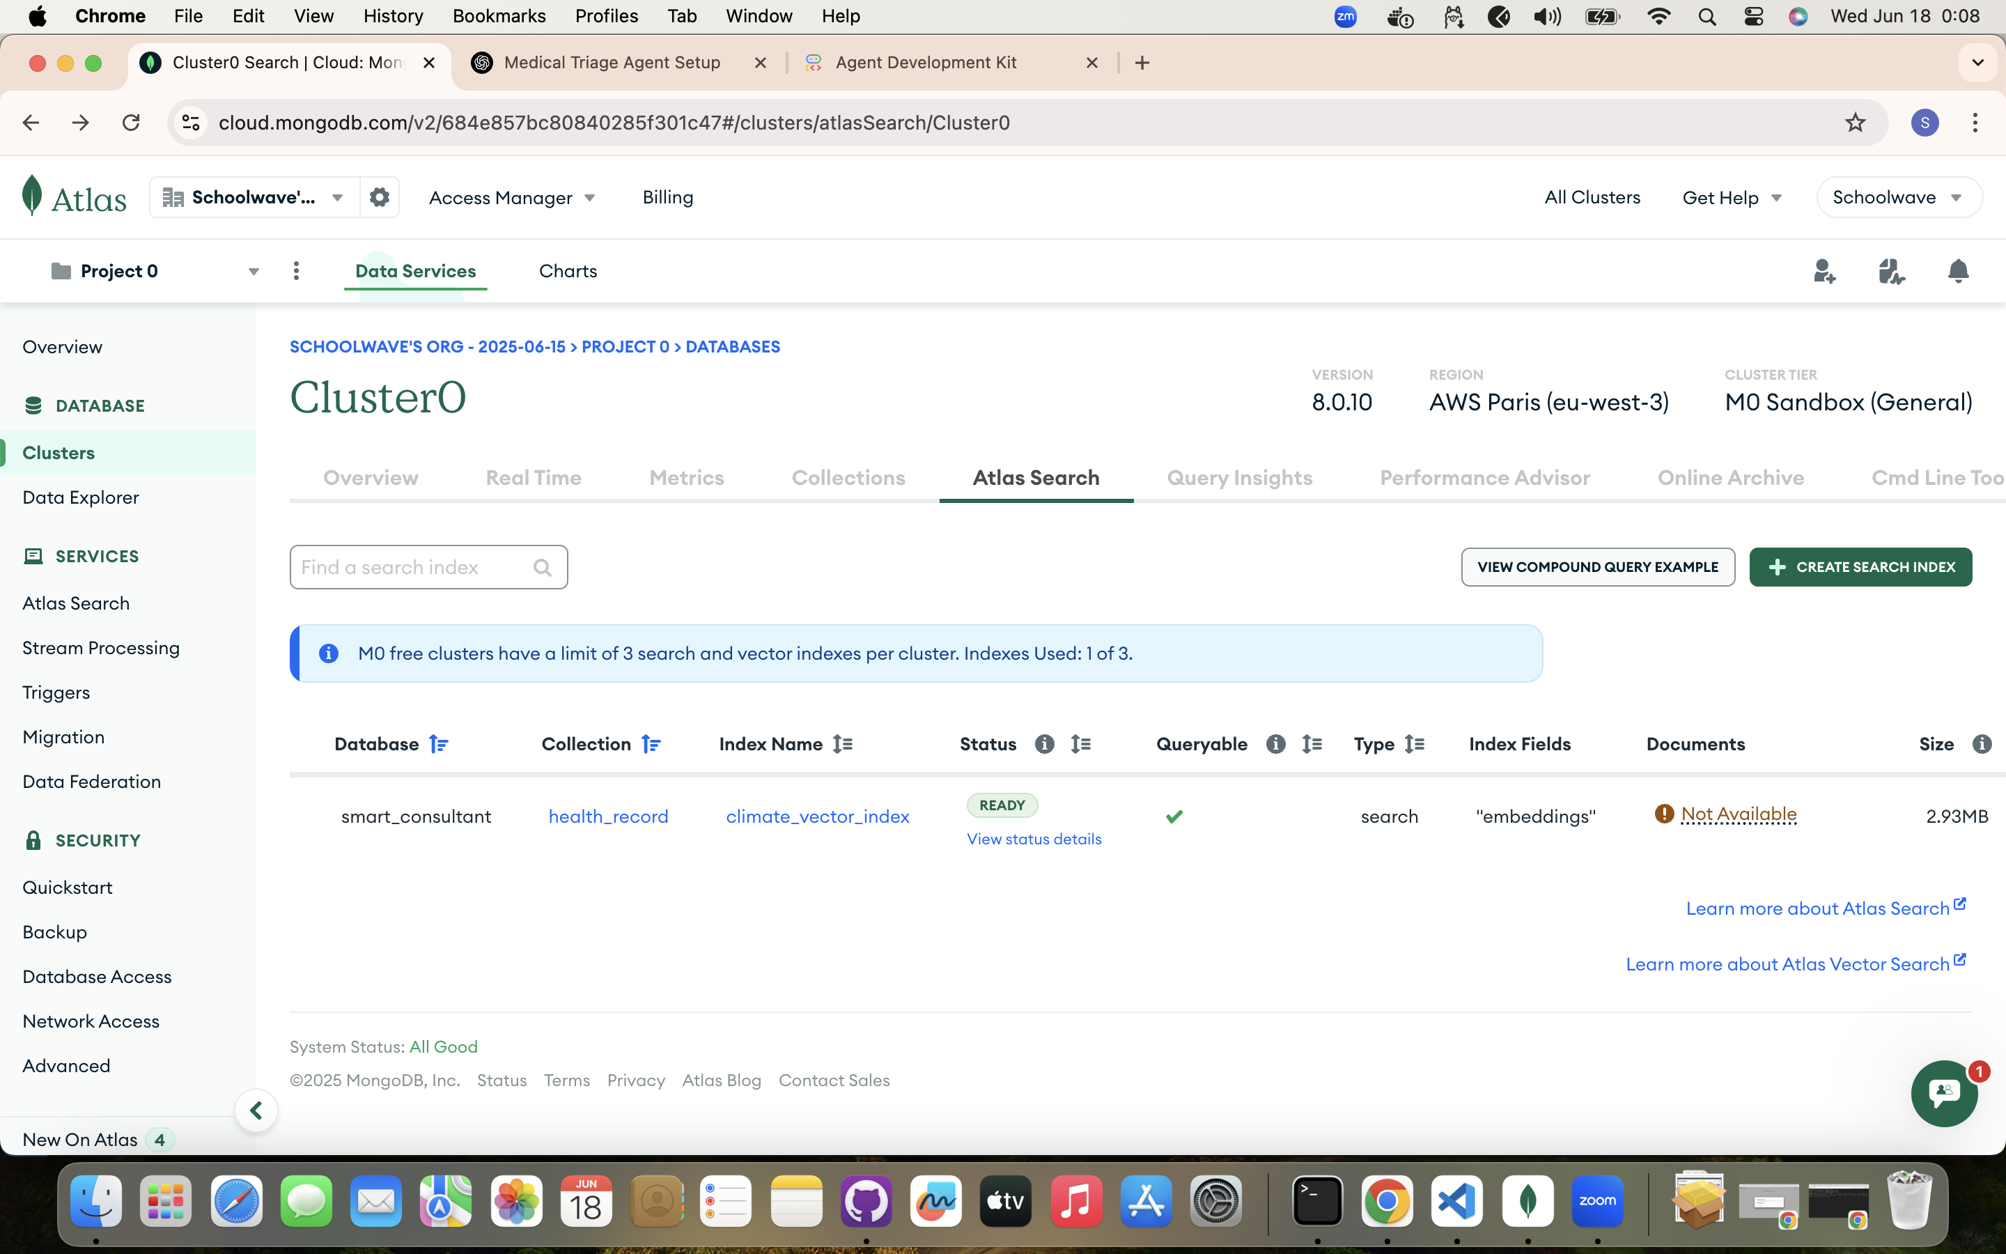The image size is (2006, 1254).
Task: Open the climate_vector_index link
Action: click(817, 816)
